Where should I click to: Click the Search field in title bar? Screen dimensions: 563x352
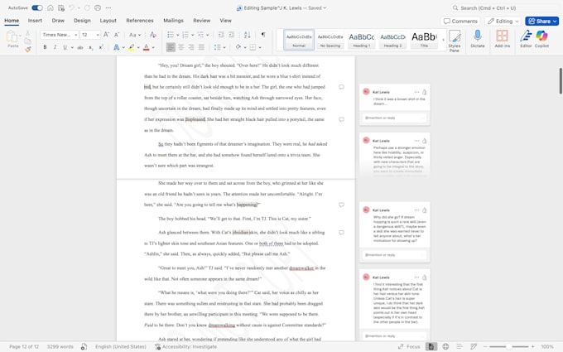(504, 7)
